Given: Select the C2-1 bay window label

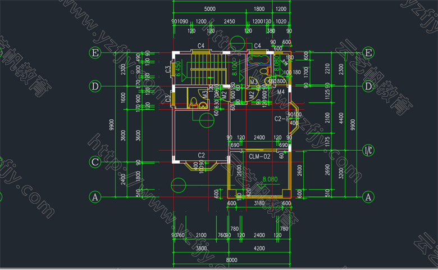Looking at the screenshot, I should 281,119.
